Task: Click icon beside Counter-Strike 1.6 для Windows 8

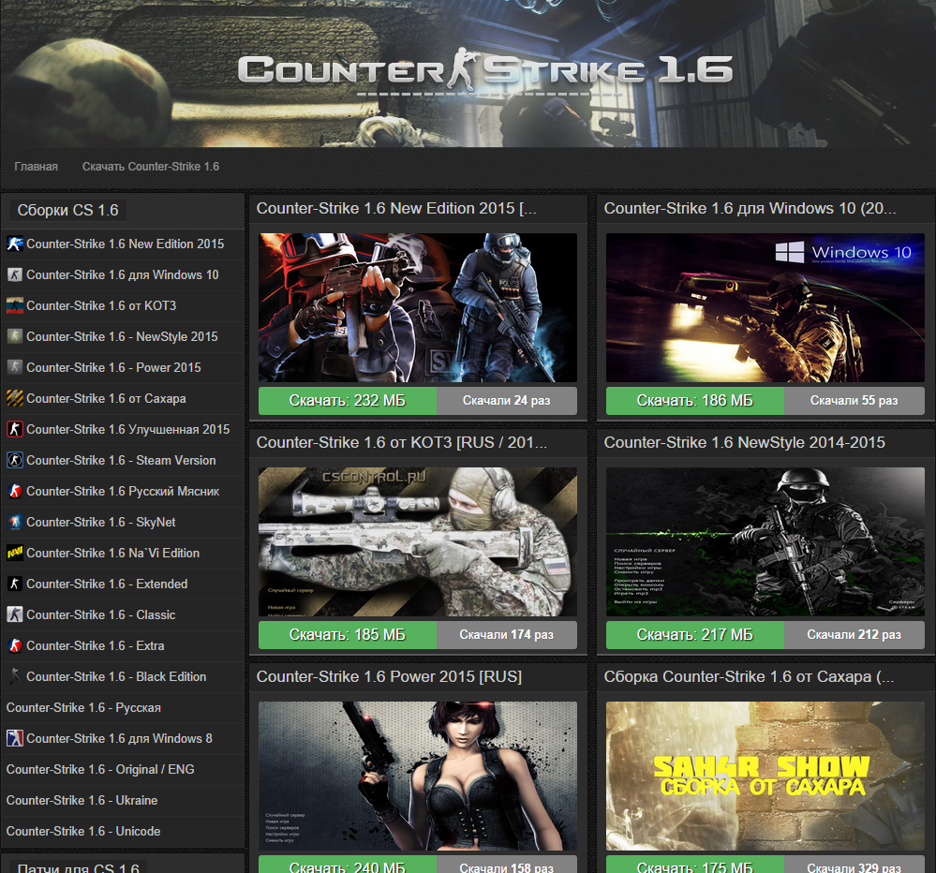Action: coord(15,738)
